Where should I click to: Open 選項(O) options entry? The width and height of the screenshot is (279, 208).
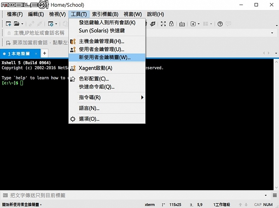tap(107, 119)
